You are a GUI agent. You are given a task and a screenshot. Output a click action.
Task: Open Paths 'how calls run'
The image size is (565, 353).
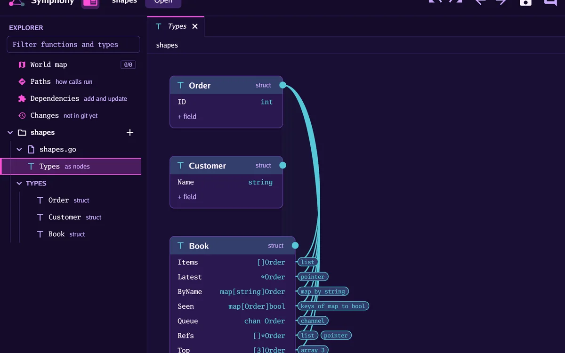click(71, 81)
